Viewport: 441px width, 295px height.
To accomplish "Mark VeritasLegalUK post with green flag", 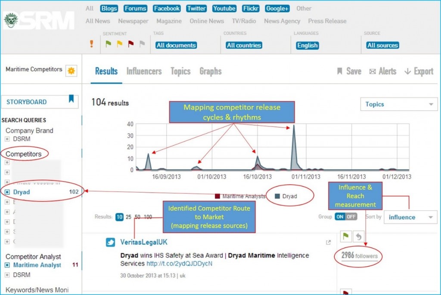I will tap(346, 236).
